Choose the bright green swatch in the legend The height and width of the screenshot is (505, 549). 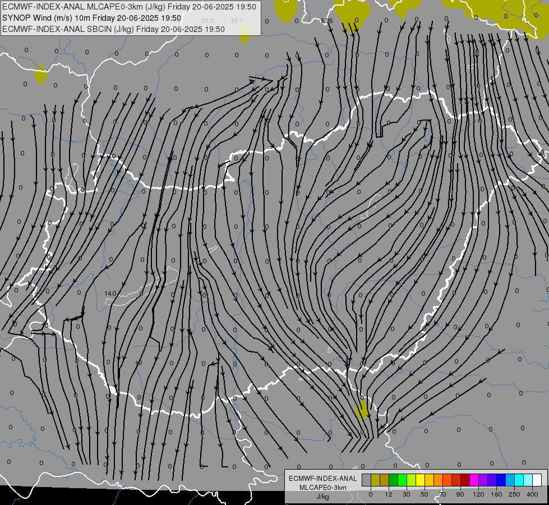click(x=402, y=480)
